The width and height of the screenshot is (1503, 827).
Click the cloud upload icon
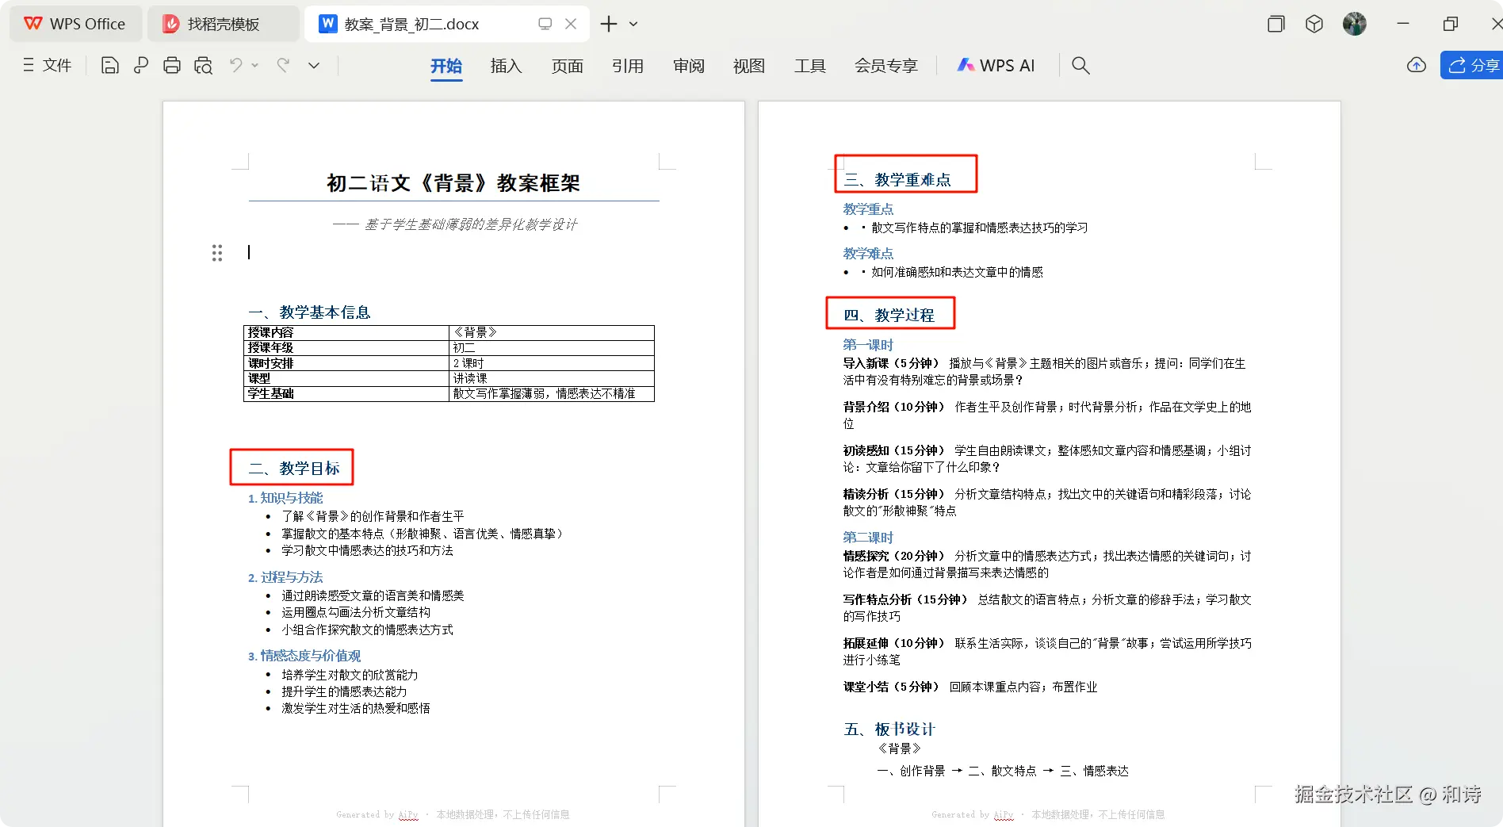(1417, 65)
